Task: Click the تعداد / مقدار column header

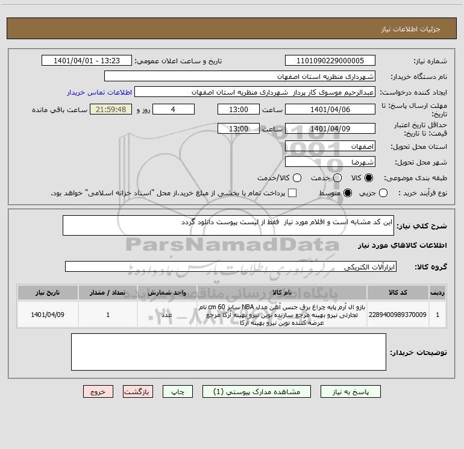Action: (x=108, y=293)
